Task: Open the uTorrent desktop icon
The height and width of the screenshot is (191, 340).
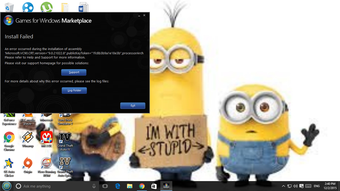Action: (46, 7)
